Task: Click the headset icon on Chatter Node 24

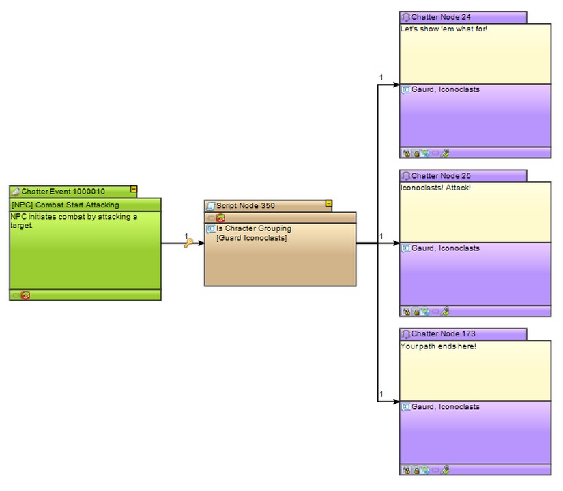Action: pos(405,17)
